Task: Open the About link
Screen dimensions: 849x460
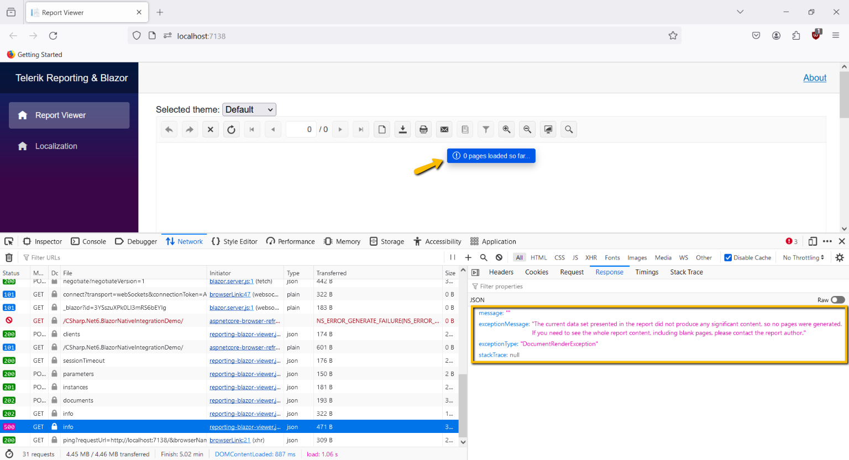Action: pos(815,78)
